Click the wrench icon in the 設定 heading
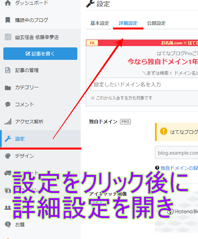198x239 pixels. coord(90,4)
